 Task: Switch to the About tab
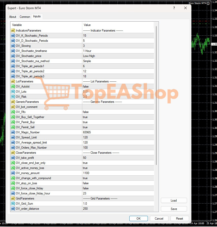(x=13, y=17)
